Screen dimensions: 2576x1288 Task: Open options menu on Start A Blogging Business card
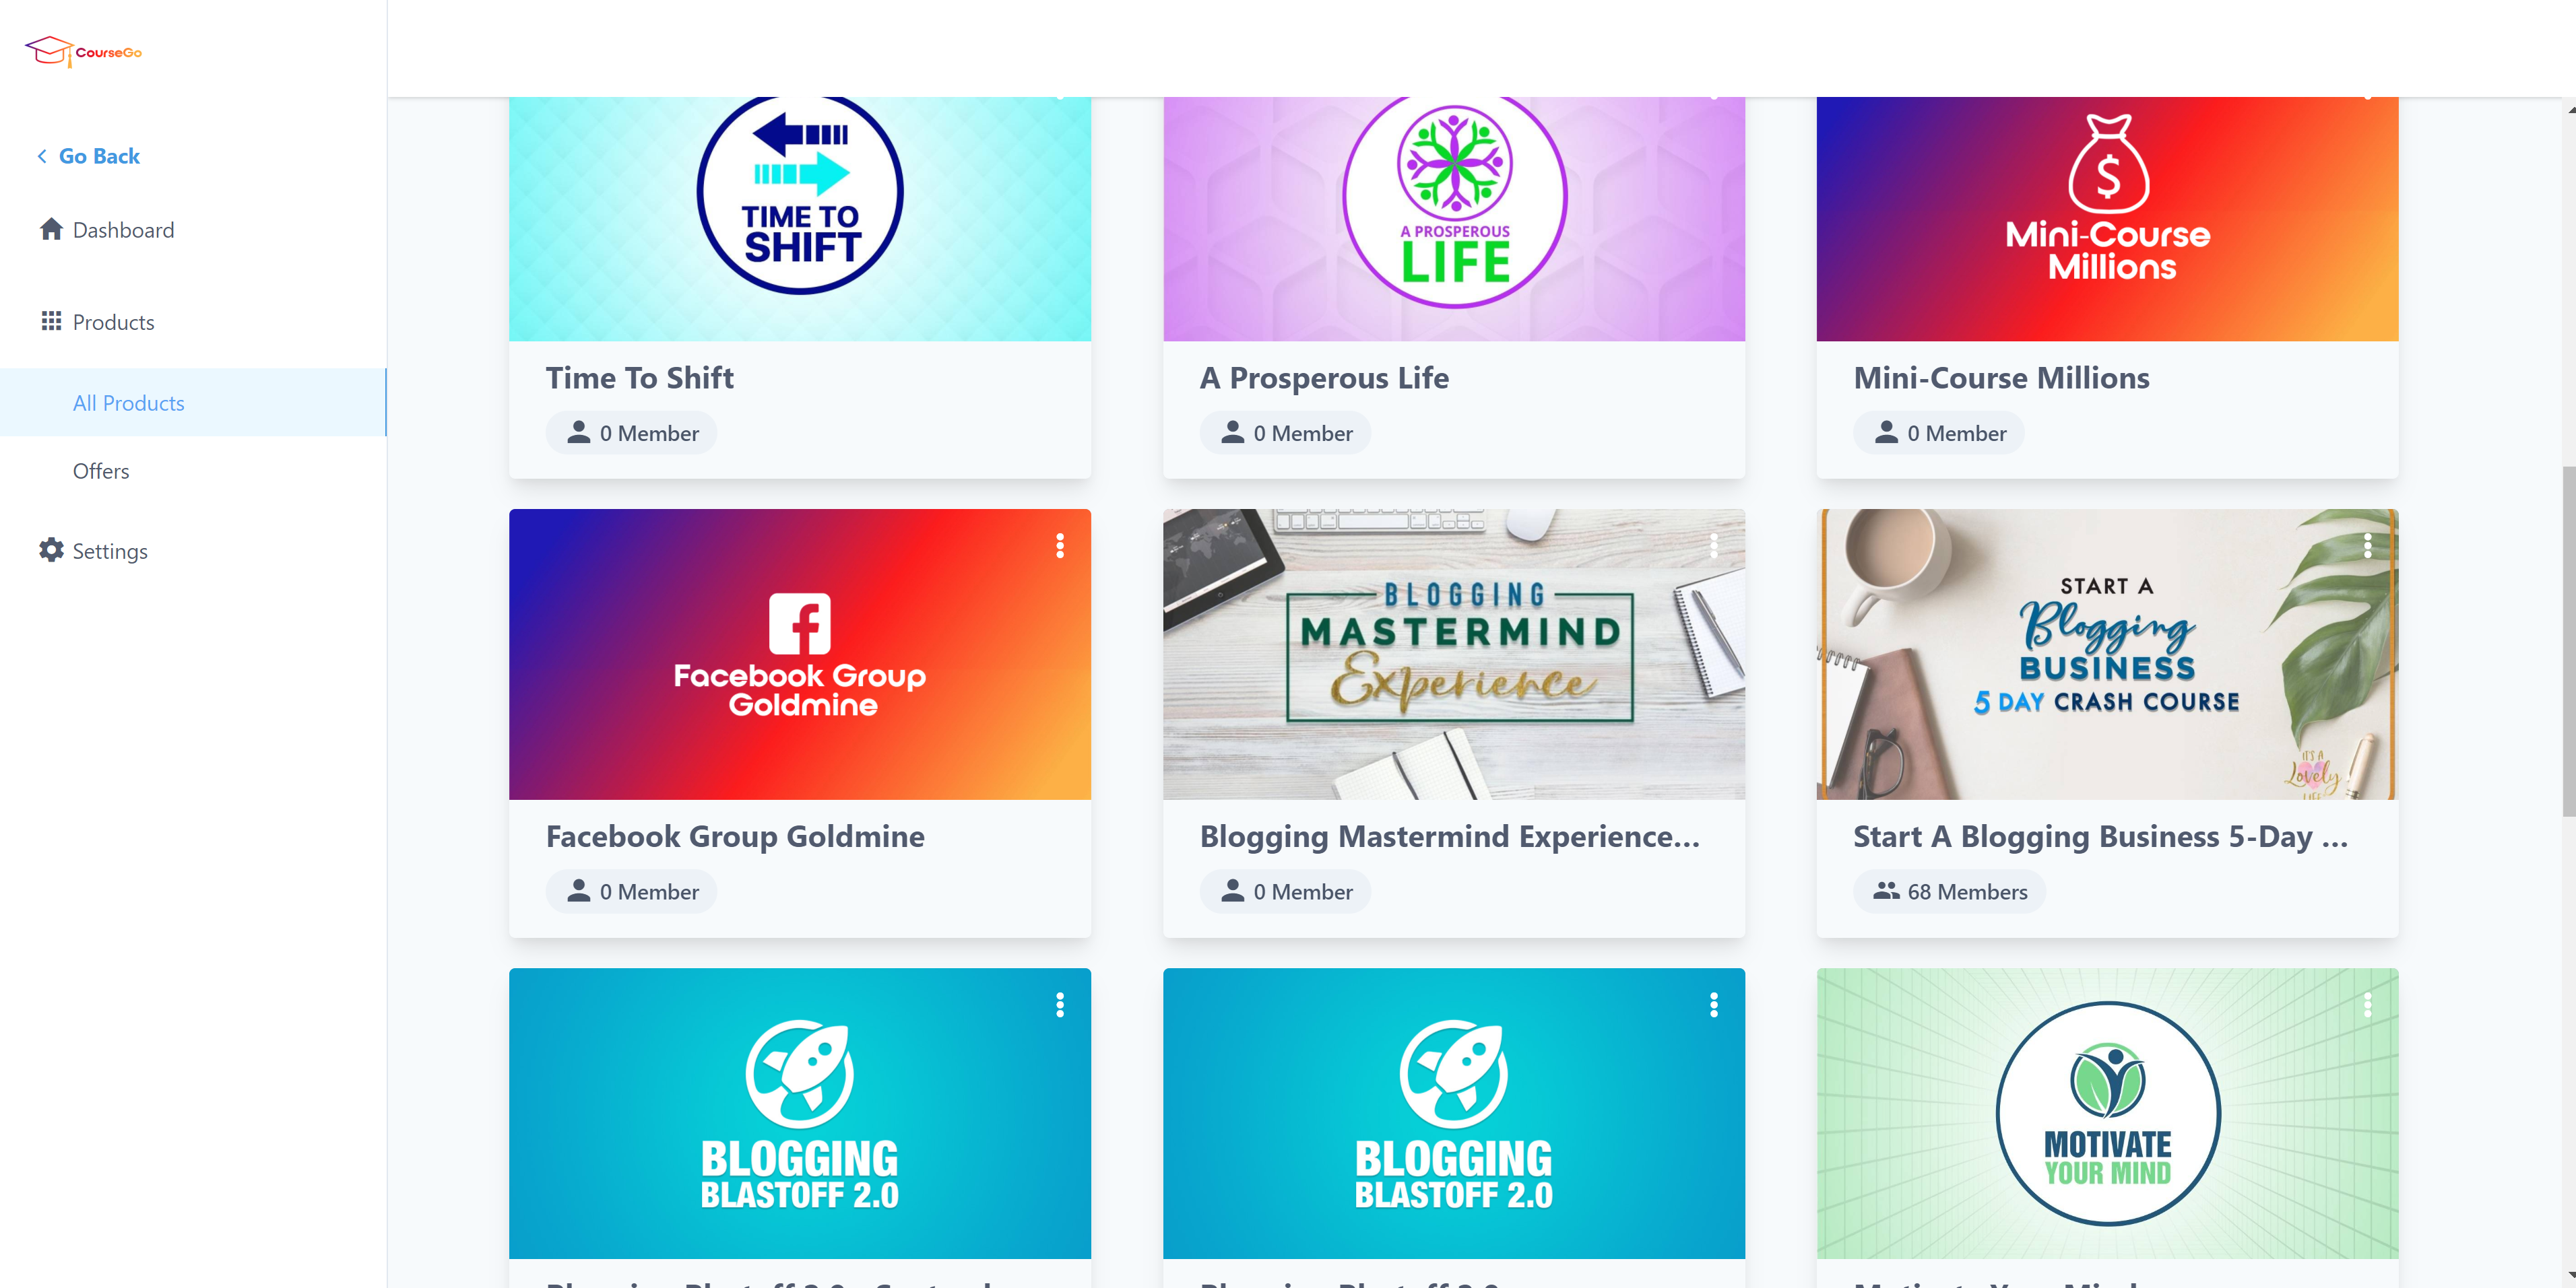(2368, 545)
